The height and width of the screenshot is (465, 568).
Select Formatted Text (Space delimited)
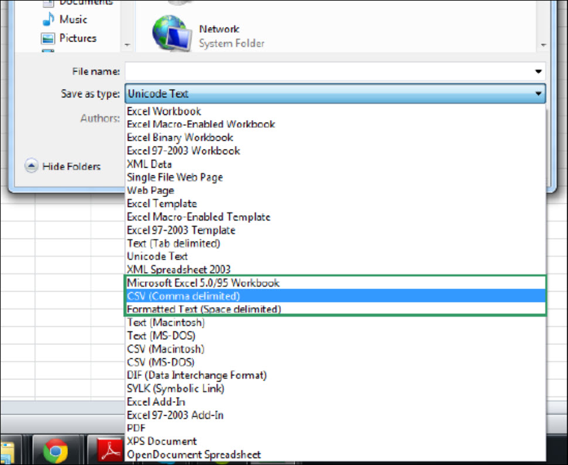pos(335,309)
